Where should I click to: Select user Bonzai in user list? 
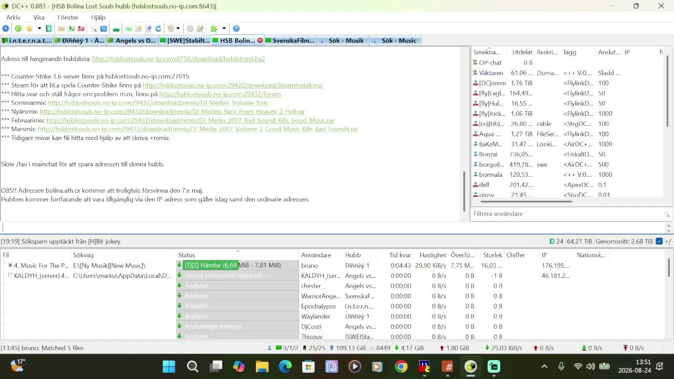point(489,154)
